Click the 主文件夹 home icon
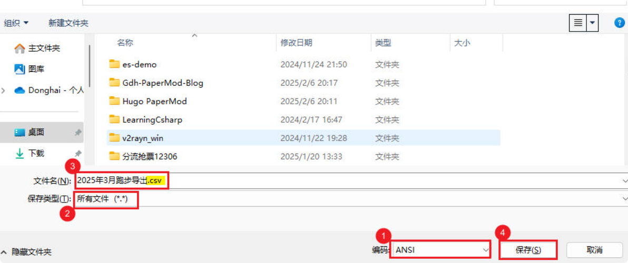The width and height of the screenshot is (628, 263). tap(19, 48)
